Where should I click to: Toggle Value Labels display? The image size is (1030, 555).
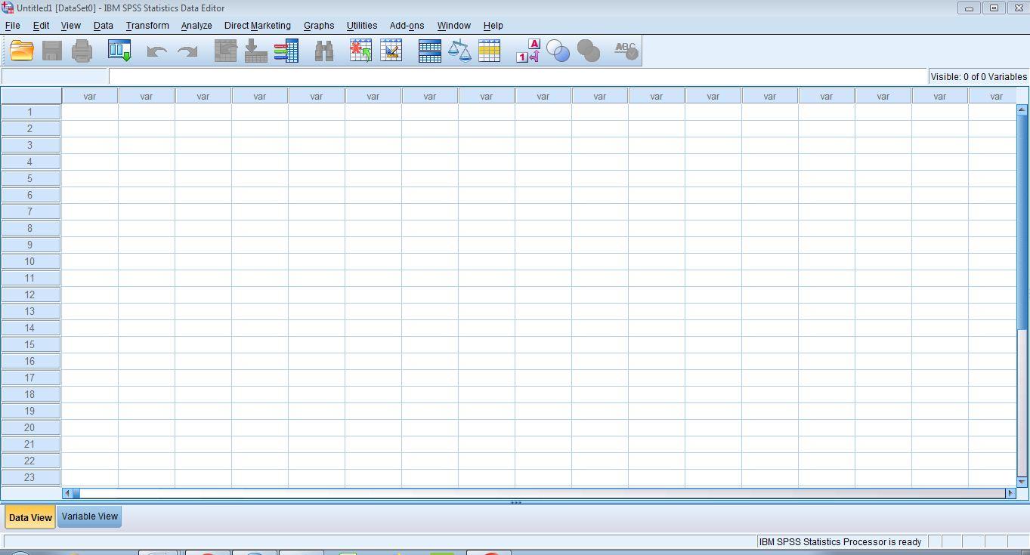pyautogui.click(x=527, y=50)
